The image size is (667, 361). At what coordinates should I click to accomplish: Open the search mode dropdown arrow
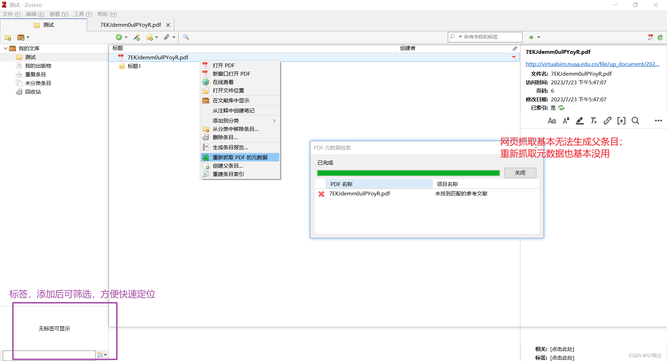(460, 36)
